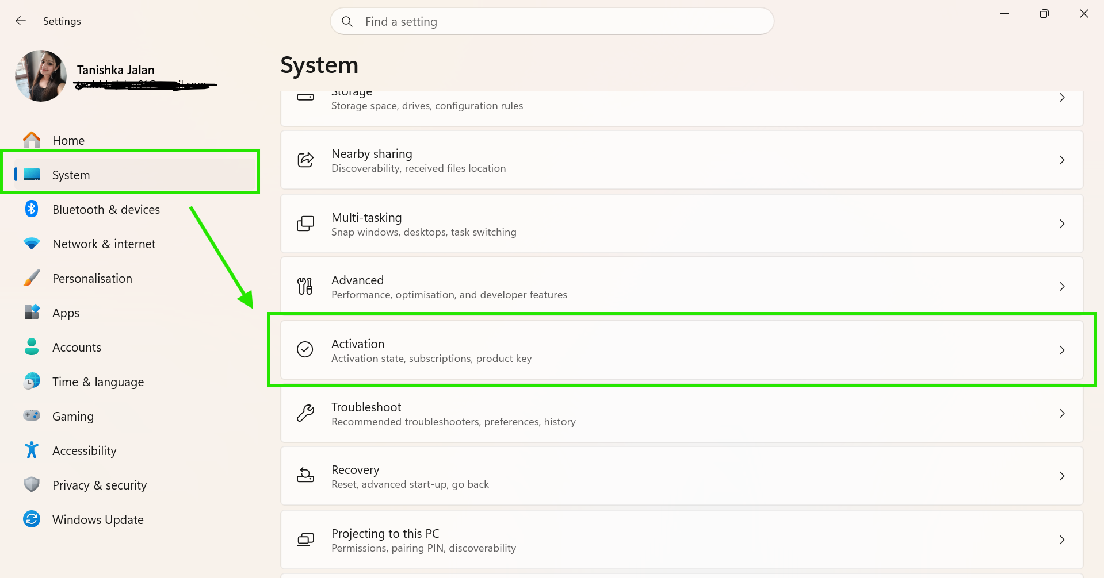Open Projecting to this PC chevron
The width and height of the screenshot is (1104, 578).
[x=1062, y=540]
